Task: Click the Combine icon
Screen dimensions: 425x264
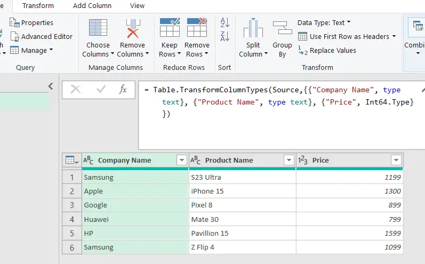Action: pos(417,26)
